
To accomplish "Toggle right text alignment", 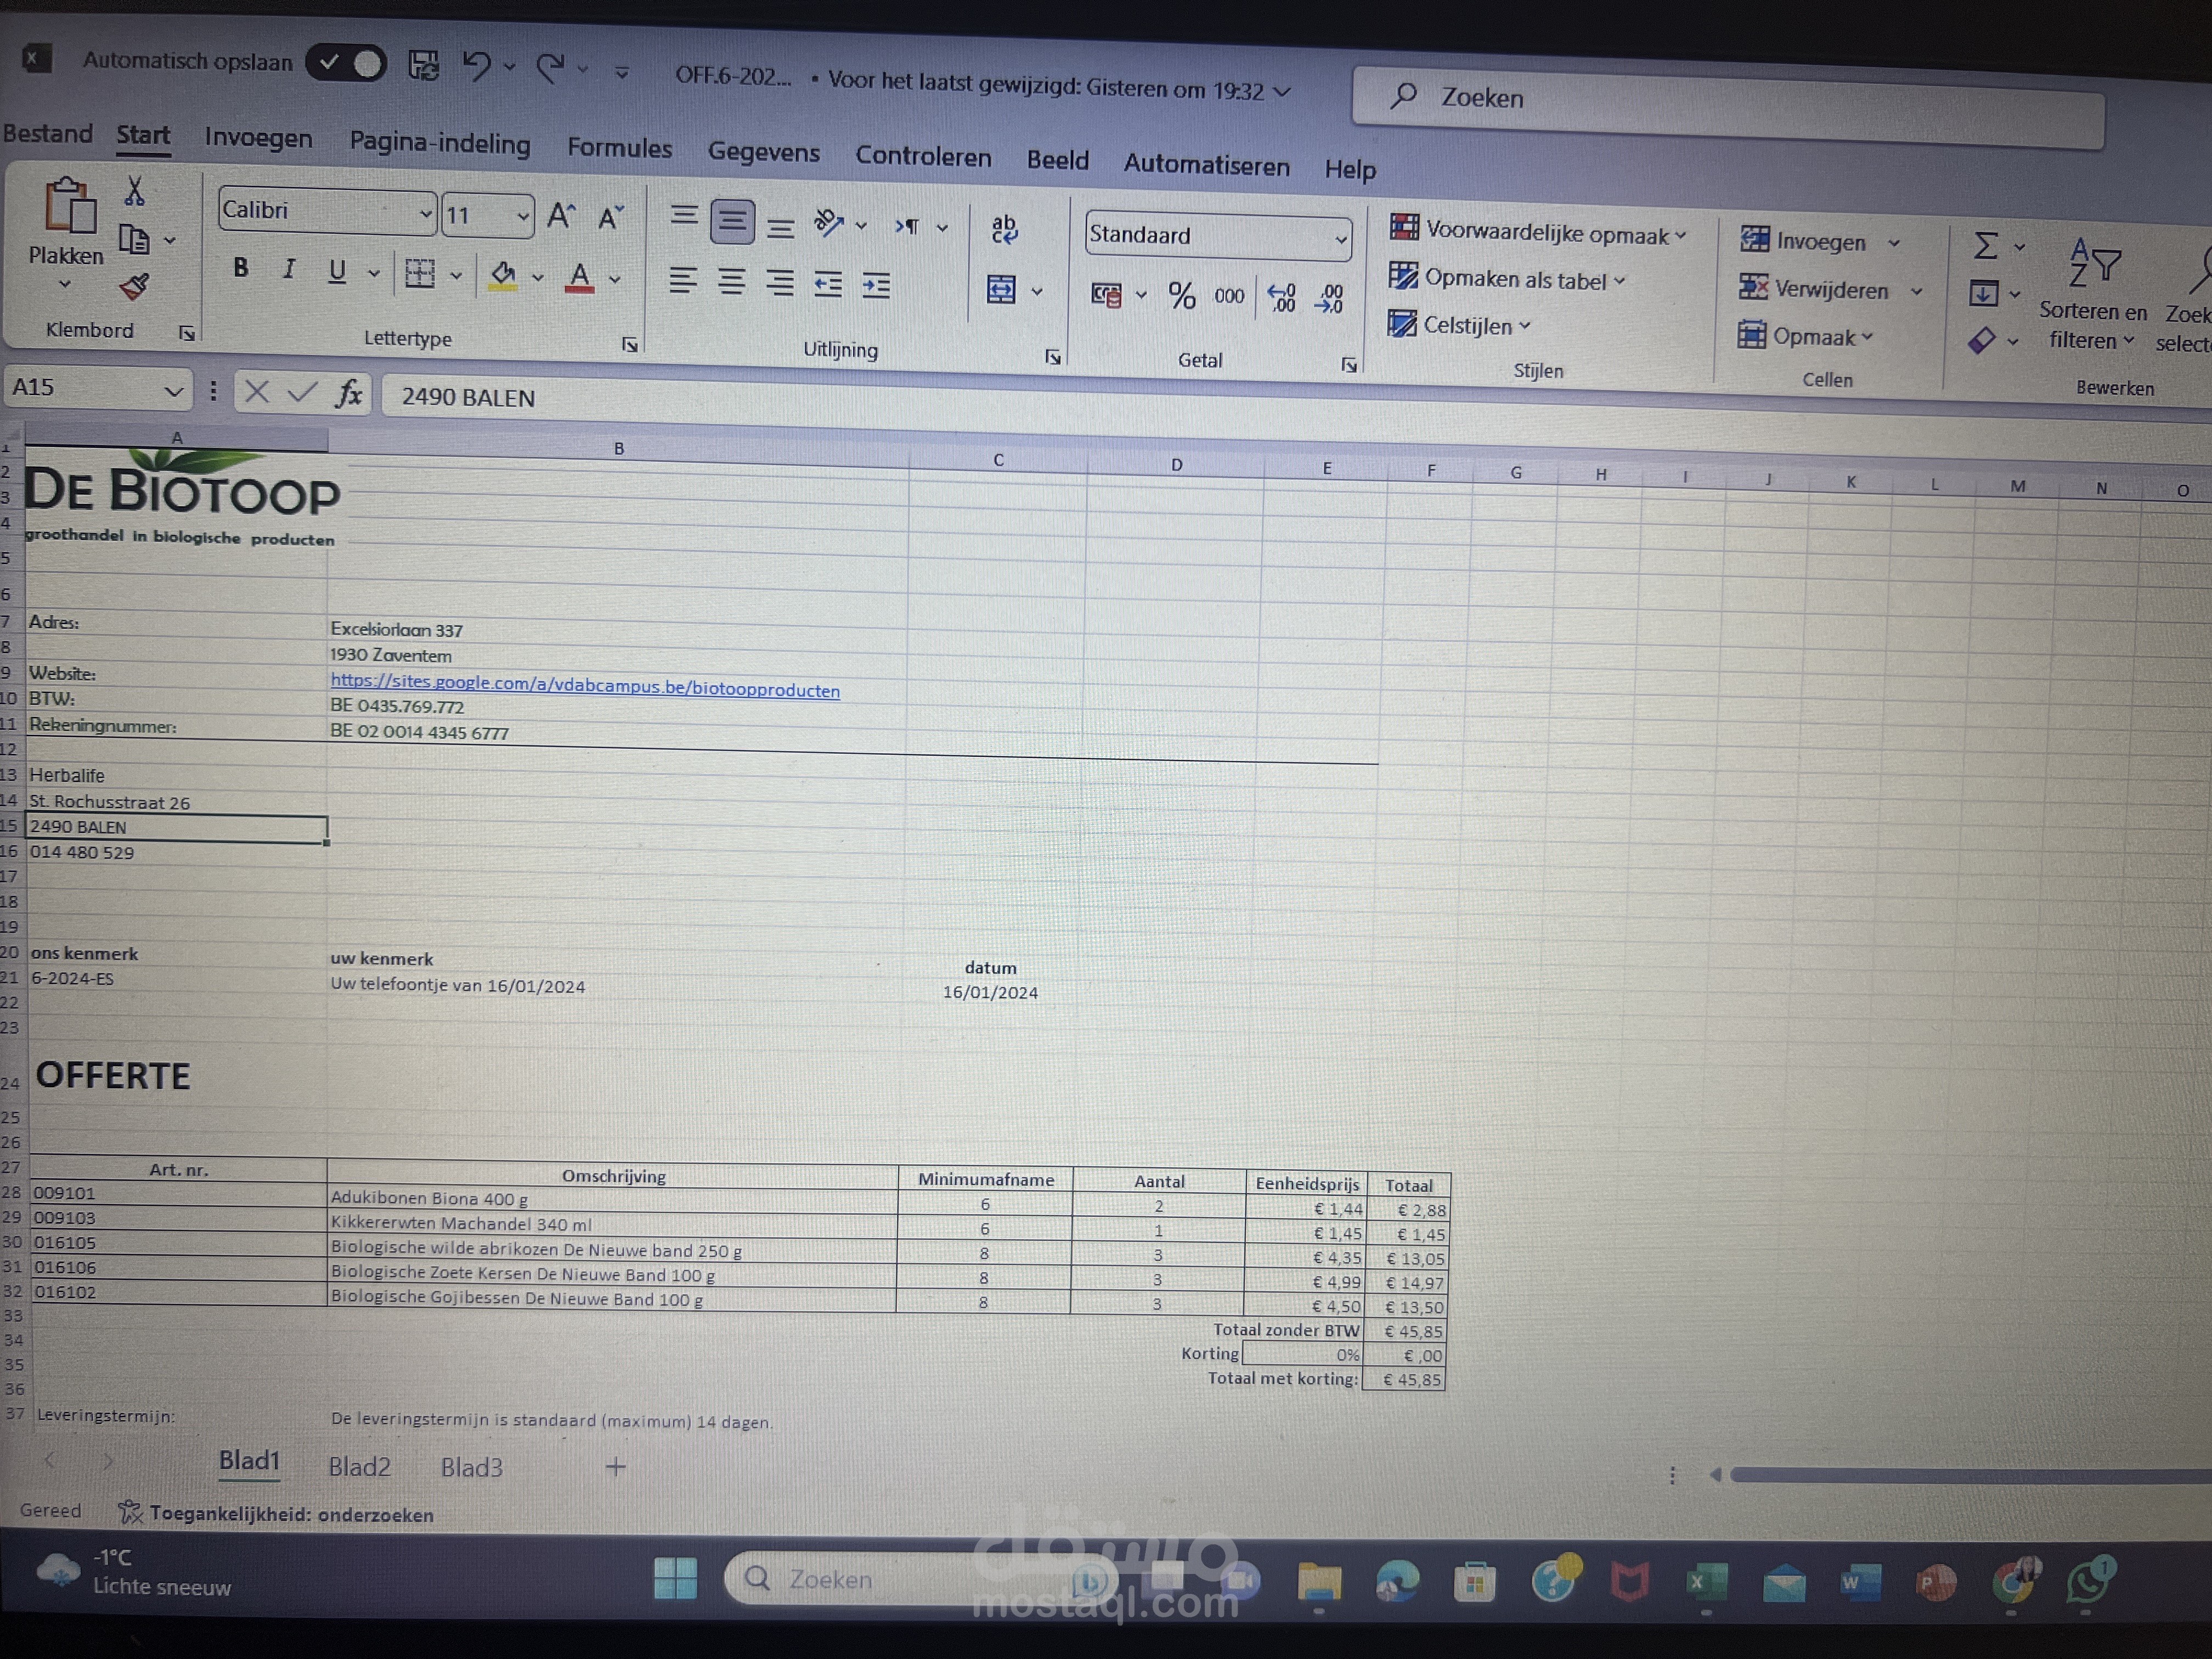I will click(780, 283).
